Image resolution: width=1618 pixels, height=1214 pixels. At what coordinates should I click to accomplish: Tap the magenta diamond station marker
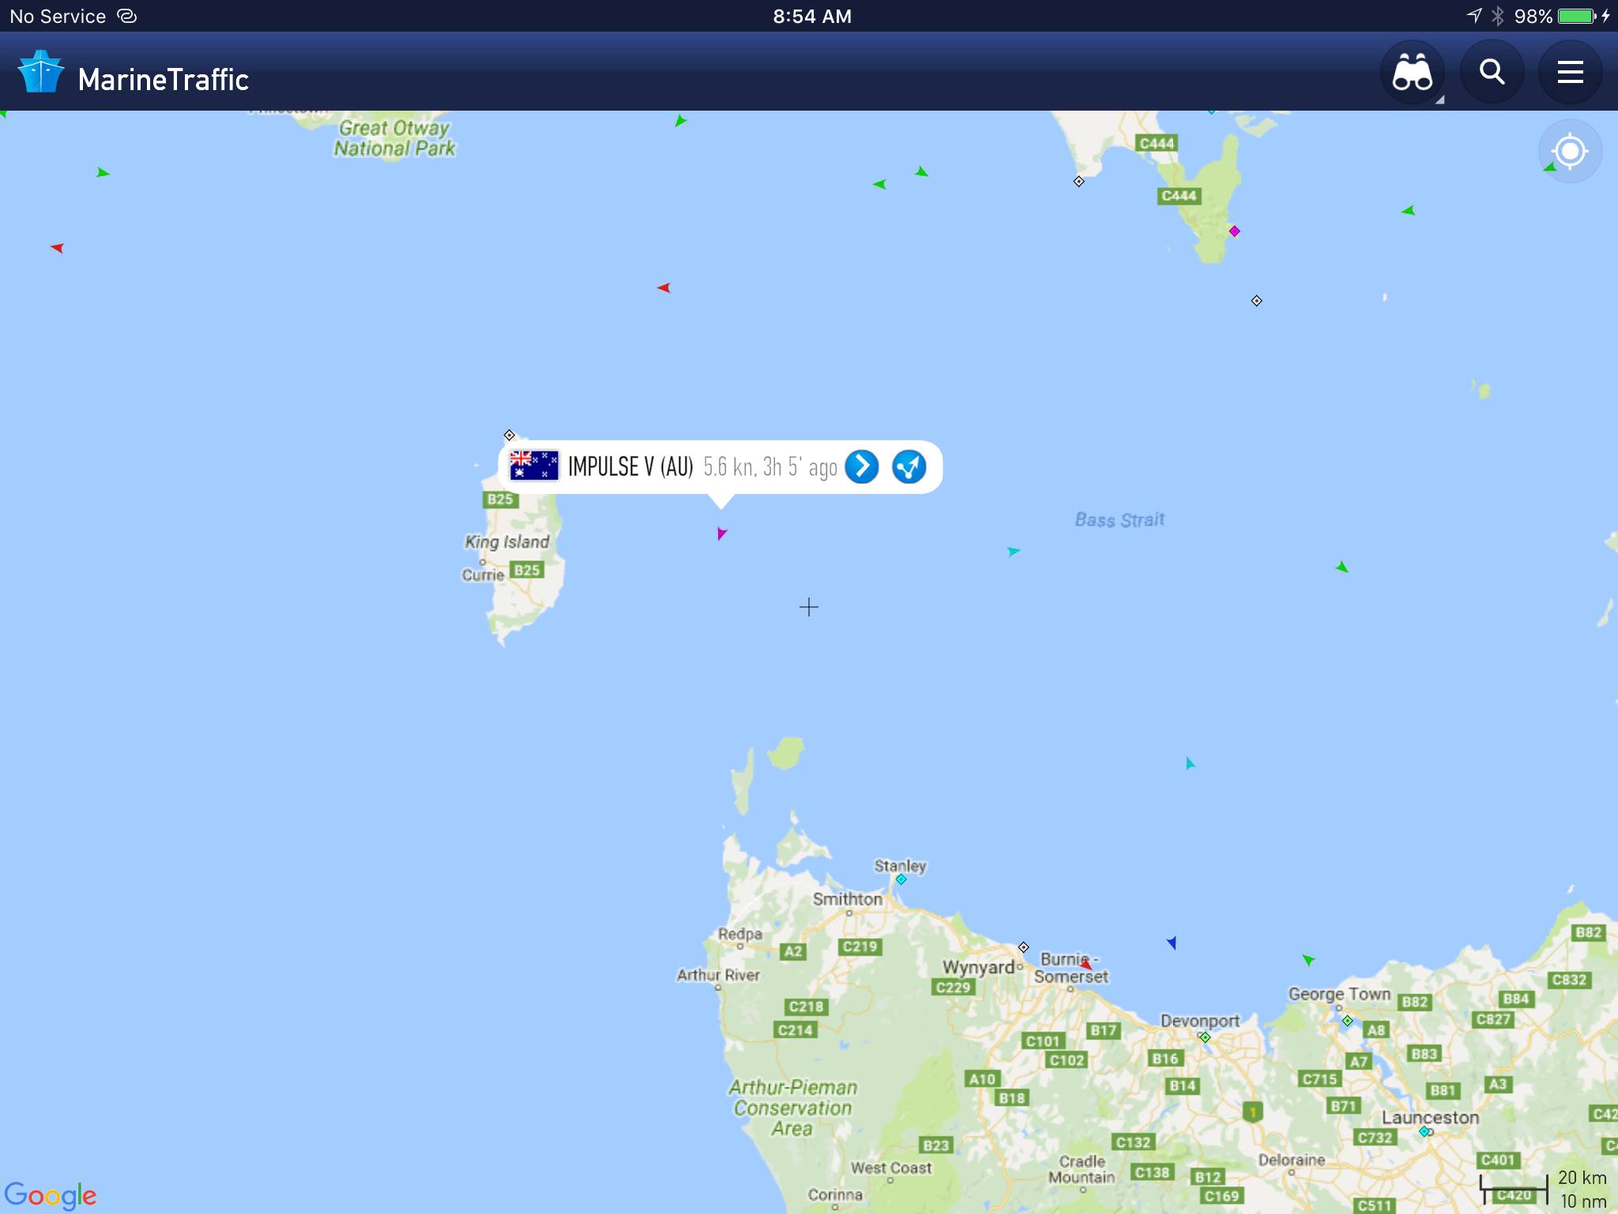[1234, 232]
